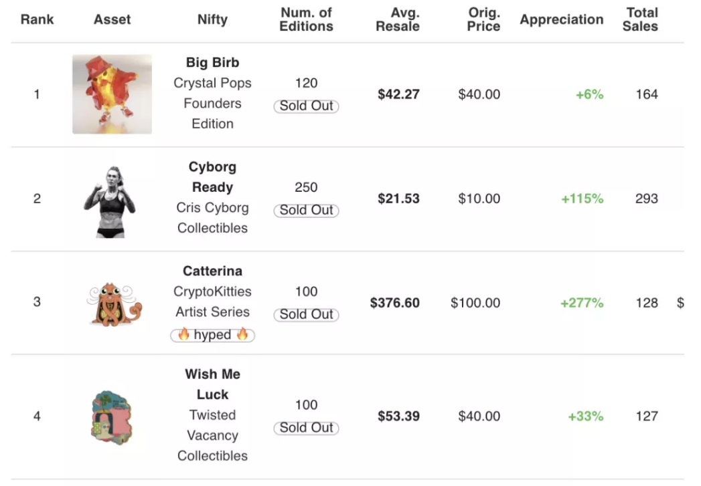701x486 pixels.
Task: Sort table by Rank column header
Action: [x=37, y=19]
